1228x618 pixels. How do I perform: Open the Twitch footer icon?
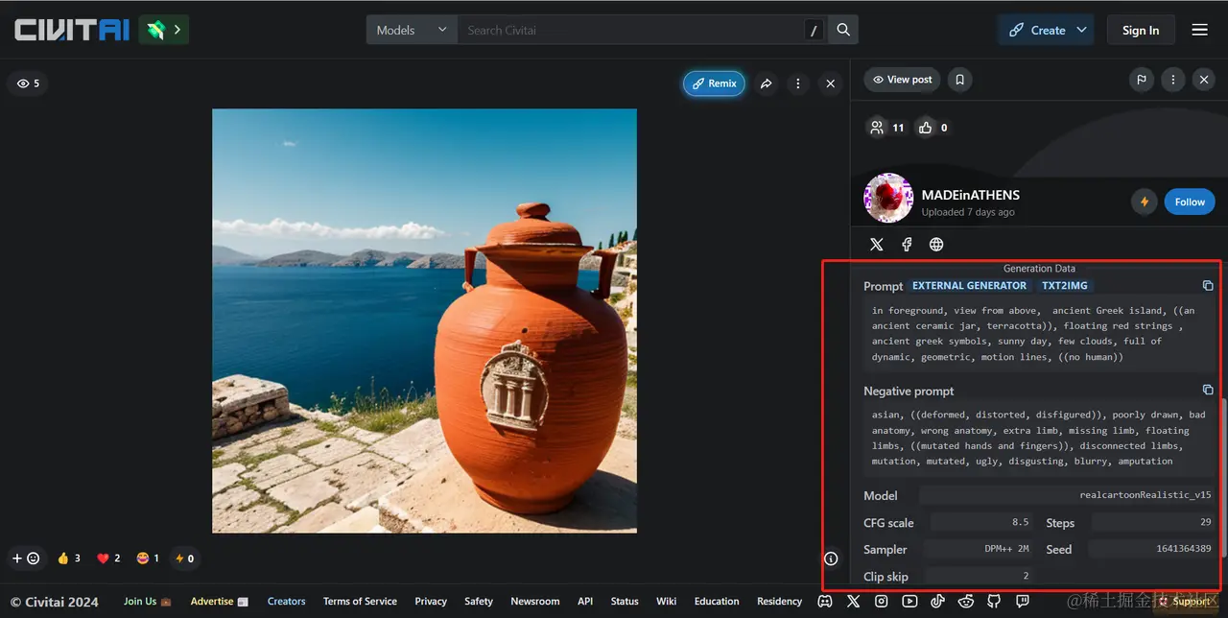coord(1023,602)
